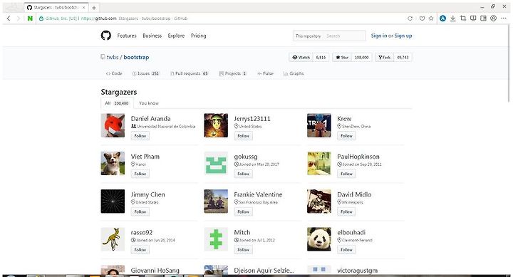513x277 pixels.
Task: Open Business in GitHub header
Action: pyautogui.click(x=152, y=36)
